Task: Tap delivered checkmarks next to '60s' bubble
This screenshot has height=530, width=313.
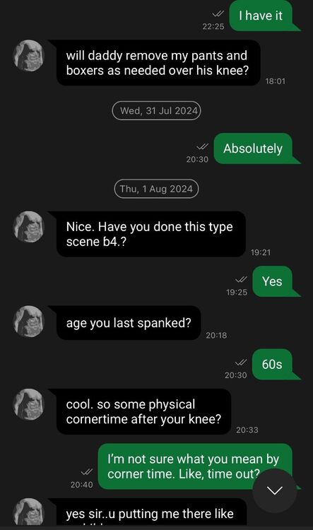Action: point(241,363)
